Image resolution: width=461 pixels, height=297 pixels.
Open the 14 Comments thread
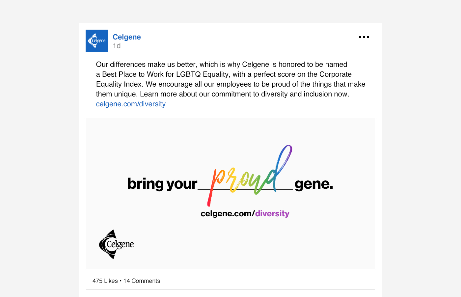142,281
